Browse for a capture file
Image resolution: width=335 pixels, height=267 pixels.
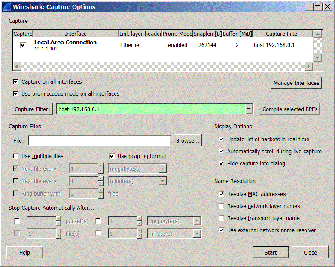[187, 140]
